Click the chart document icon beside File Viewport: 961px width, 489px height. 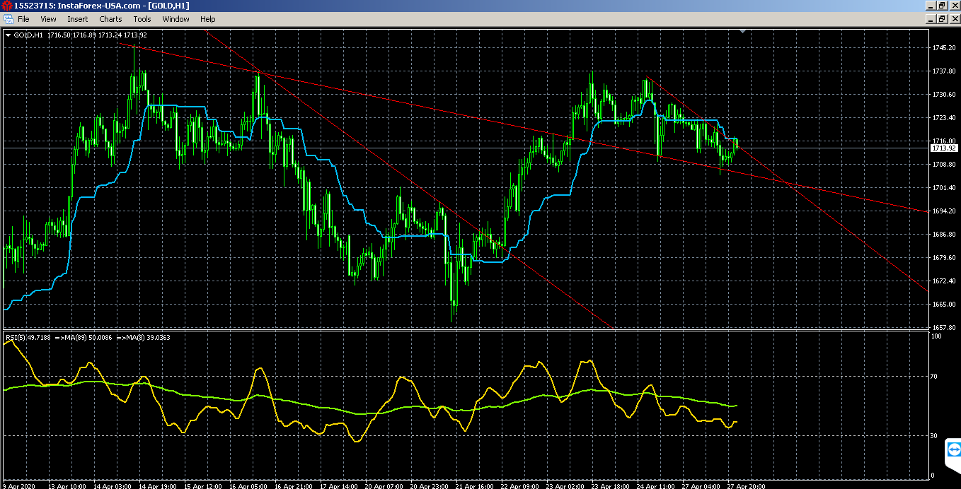8,19
